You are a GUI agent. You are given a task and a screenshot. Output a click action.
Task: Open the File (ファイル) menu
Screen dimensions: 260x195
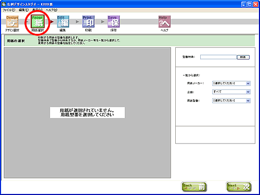pos(9,10)
